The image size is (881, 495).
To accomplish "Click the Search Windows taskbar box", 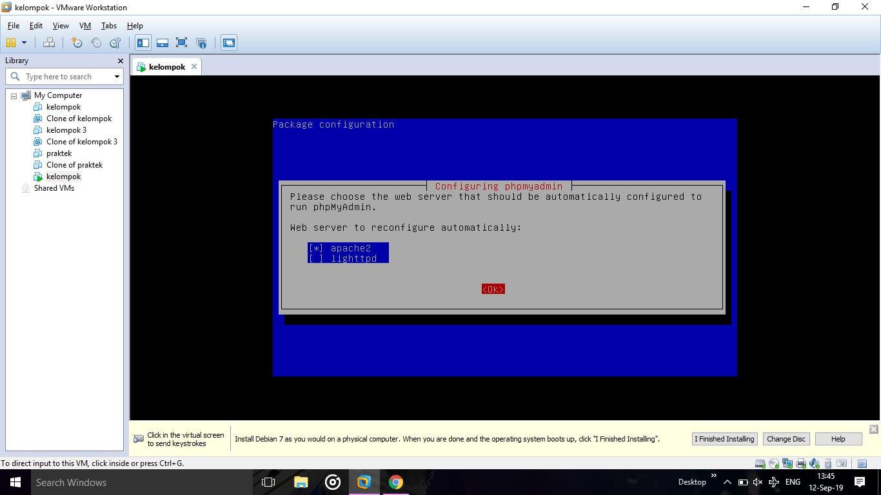I will [142, 482].
